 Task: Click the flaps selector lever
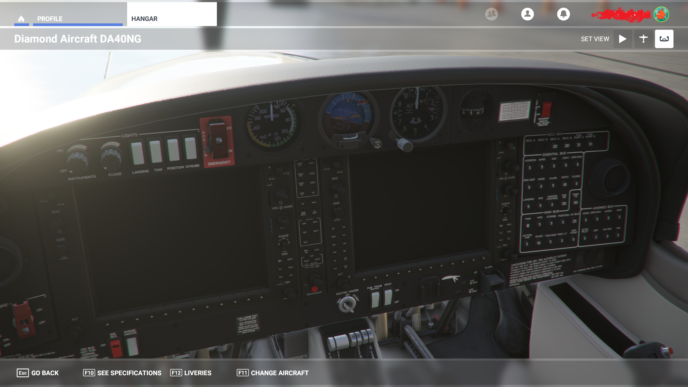coord(492,279)
